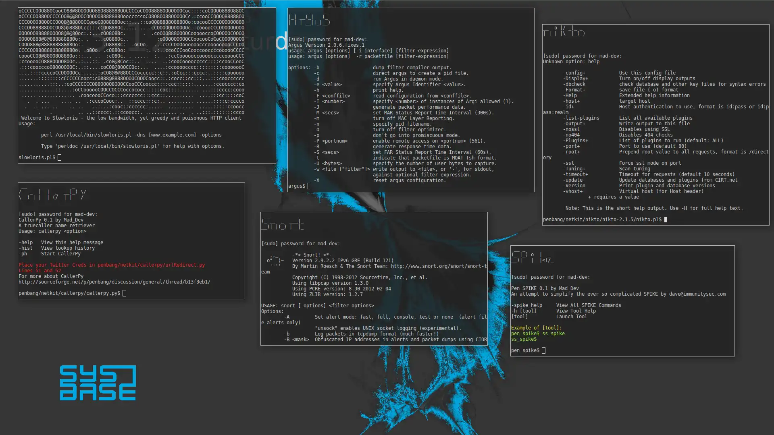The height and width of the screenshot is (435, 774).
Task: Click the green 'pen_spike$ ss_spike' example line
Action: click(538, 333)
